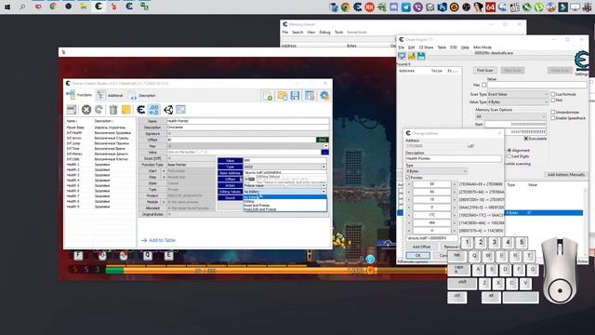595x335 pixels.
Task: Open the CE Share menu in Cheat Engine
Action: click(x=426, y=47)
